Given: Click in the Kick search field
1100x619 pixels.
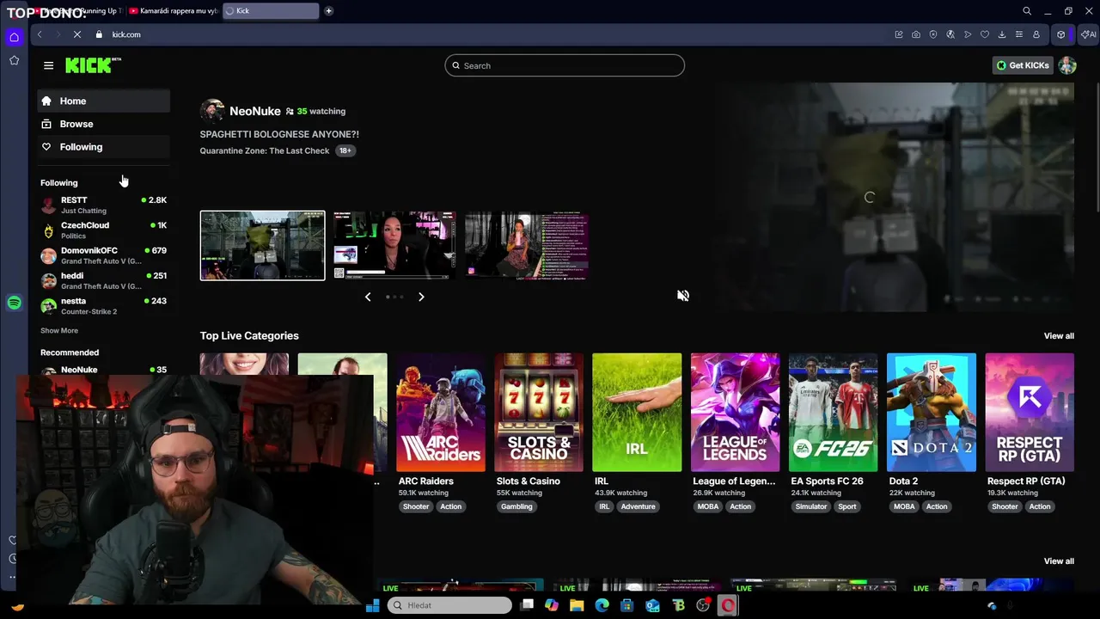Looking at the screenshot, I should point(565,65).
